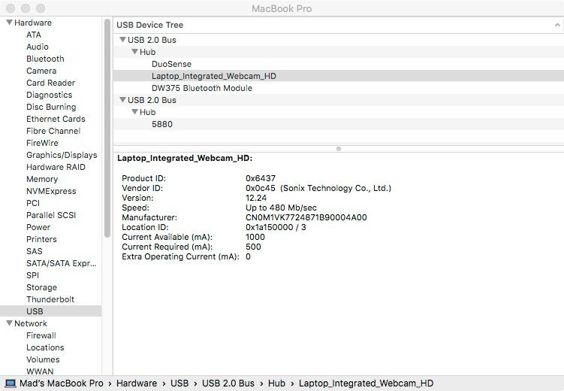
Task: Click the green zoom window button
Action: (40, 8)
